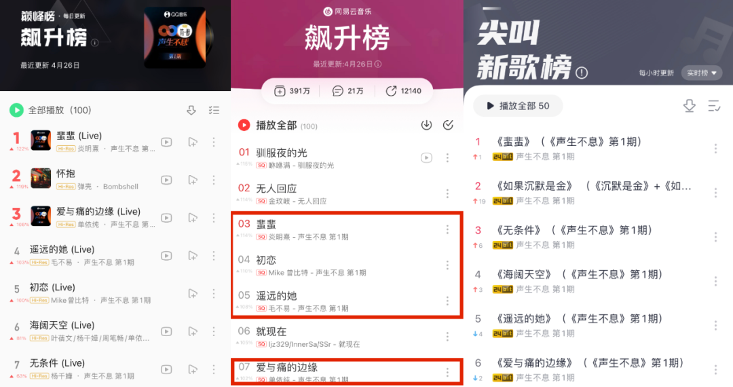Open info icon beside 飙升榜 in QQ Music
Image resolution: width=733 pixels, height=387 pixels.
95,43
